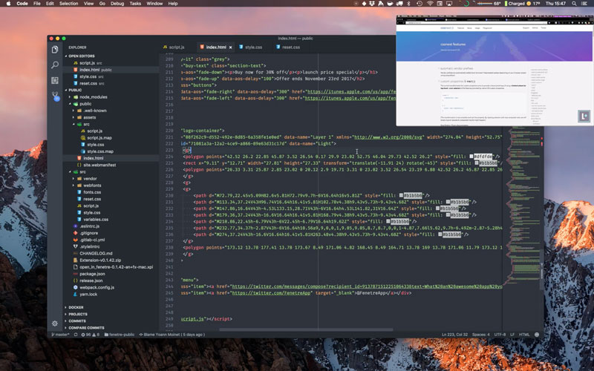This screenshot has height=371, width=594.
Task: Click the Twitter FenetreApp link on line 245
Action: click(x=272, y=293)
